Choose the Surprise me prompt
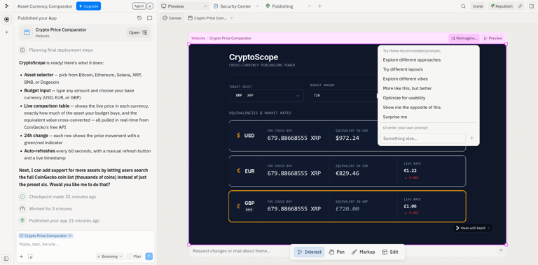 395,117
